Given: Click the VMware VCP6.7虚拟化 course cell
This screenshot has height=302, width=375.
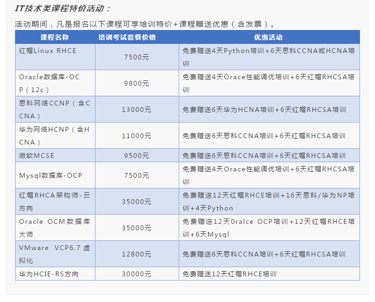Looking at the screenshot, I should [55, 254].
